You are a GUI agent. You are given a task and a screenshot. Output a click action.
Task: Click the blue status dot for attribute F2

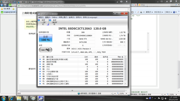click(x=40, y=84)
